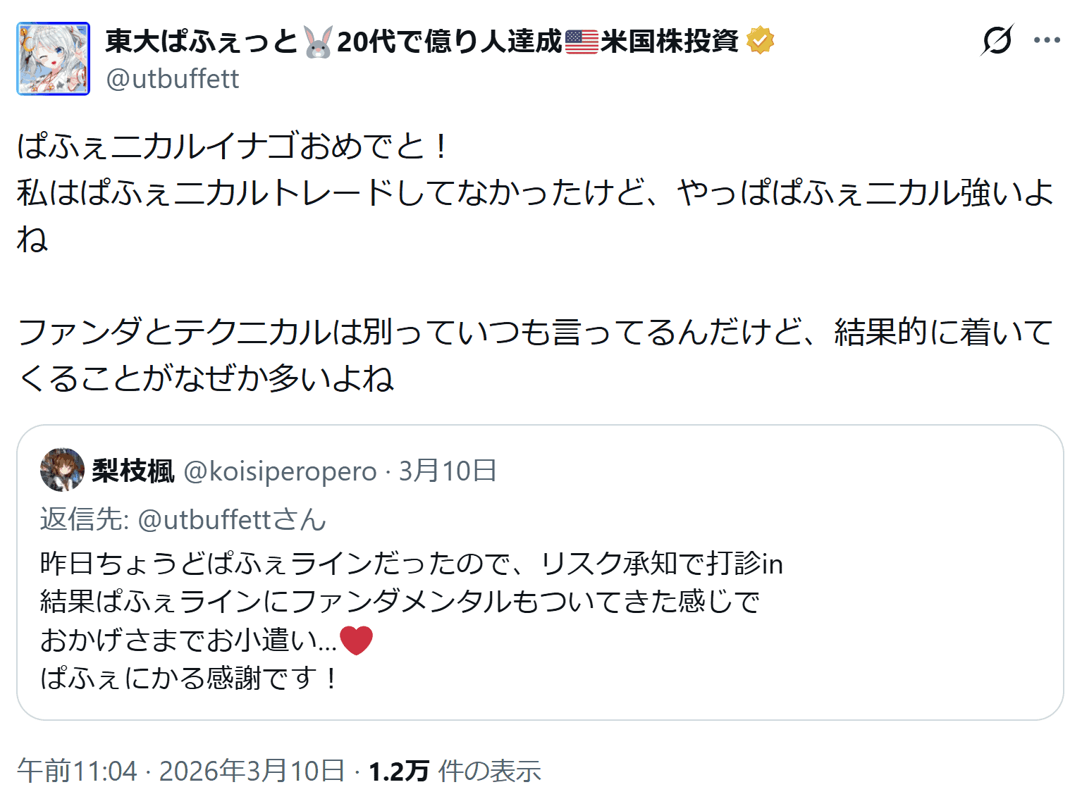The image size is (1082, 799).
Task: Click the red heart emoji in quote
Action: [356, 640]
